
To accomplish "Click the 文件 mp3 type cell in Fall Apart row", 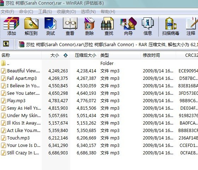I will (x=110, y=78).
